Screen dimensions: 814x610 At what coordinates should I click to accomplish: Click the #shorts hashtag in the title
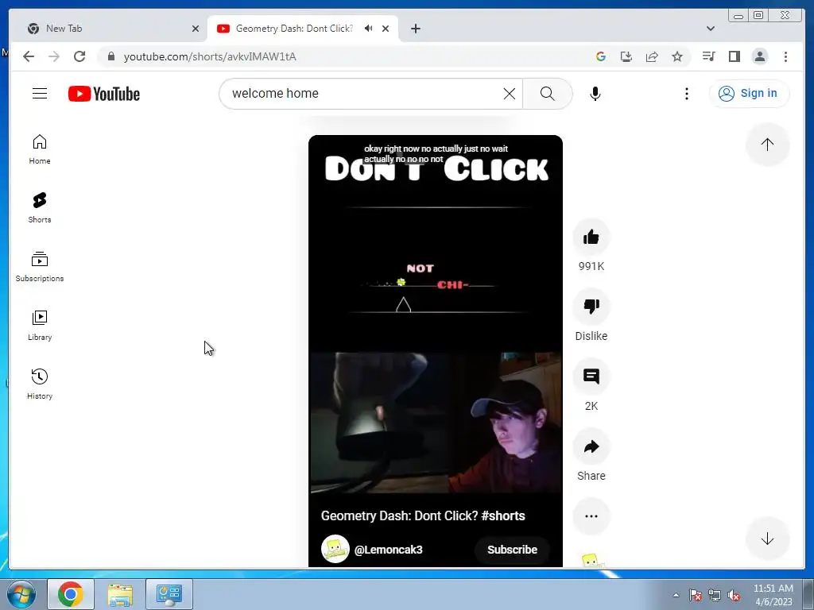click(503, 515)
